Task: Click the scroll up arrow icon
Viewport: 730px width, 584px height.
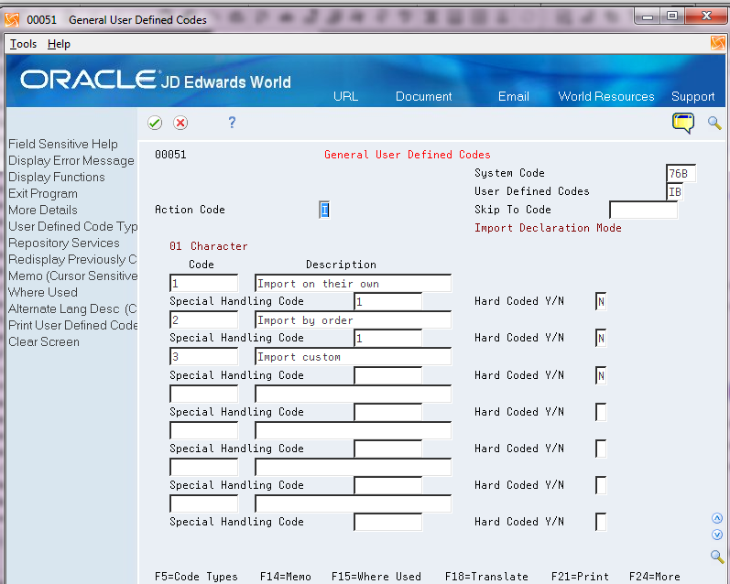Action: (717, 518)
